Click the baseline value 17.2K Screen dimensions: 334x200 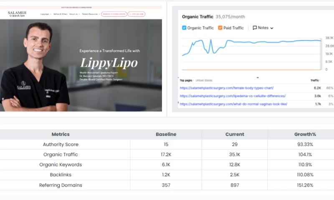point(166,155)
